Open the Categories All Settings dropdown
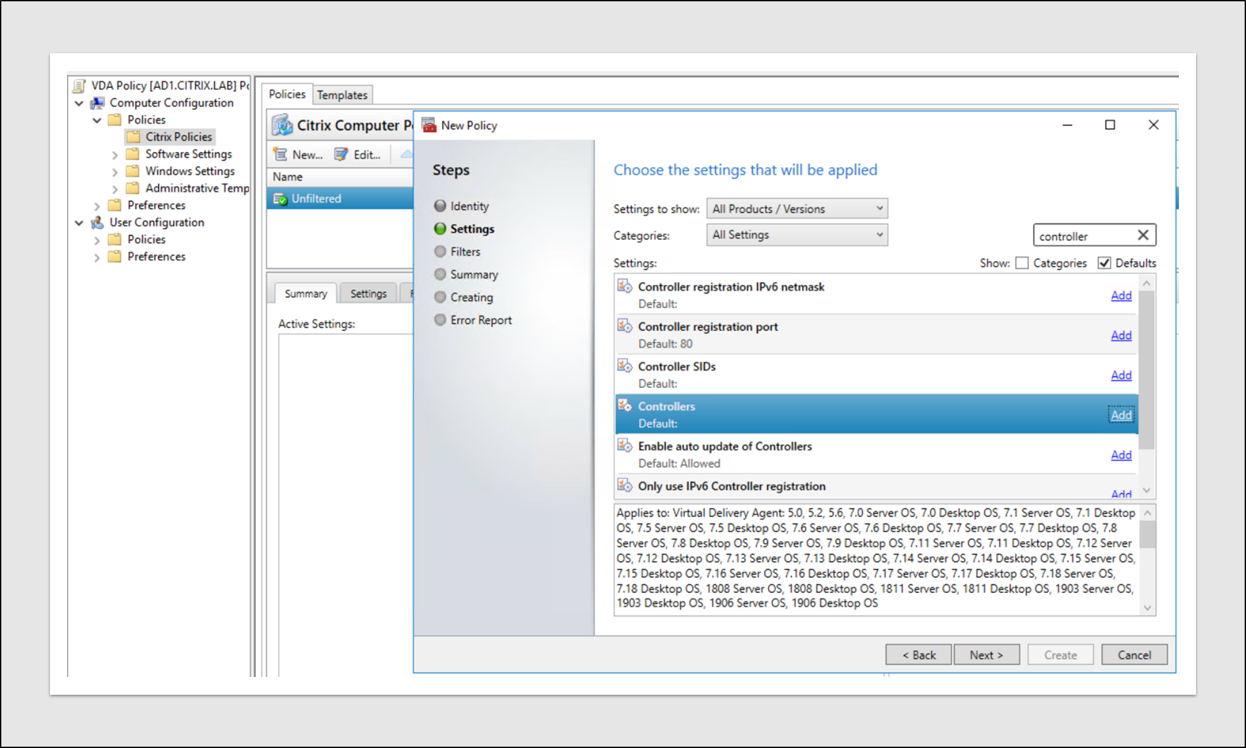The height and width of the screenshot is (748, 1246). pos(797,235)
